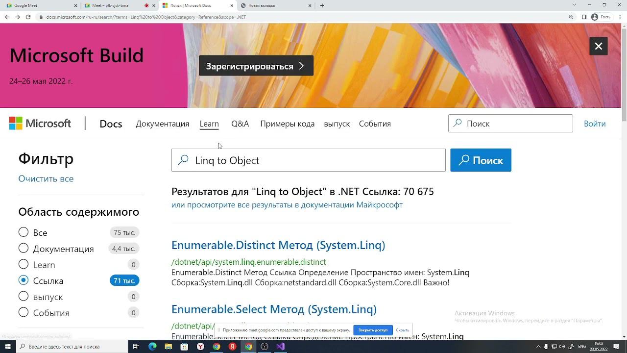
Task: Open Microsoft Store from the taskbar
Action: point(184,347)
